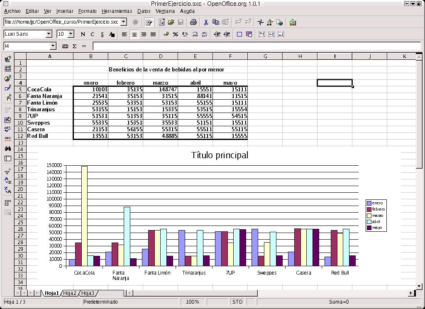
Task: Sort descending with the Z-A icon
Action: click(8, 190)
